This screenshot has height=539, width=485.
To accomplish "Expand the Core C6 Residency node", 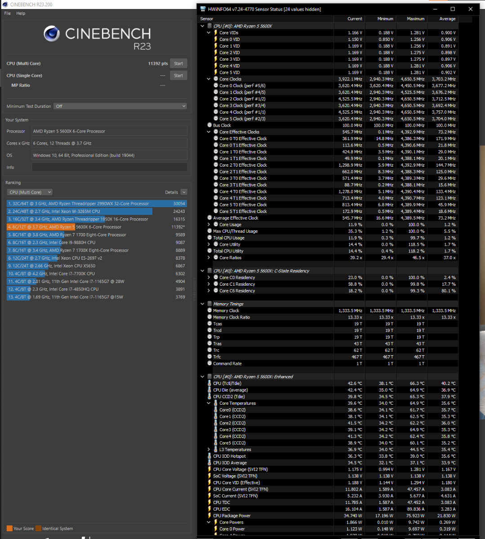I will click(209, 291).
